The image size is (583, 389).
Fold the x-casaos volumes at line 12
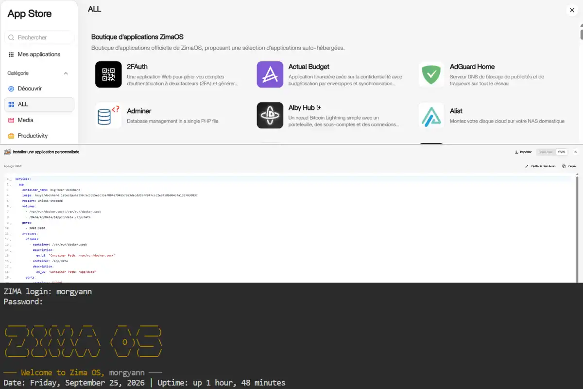click(11, 239)
